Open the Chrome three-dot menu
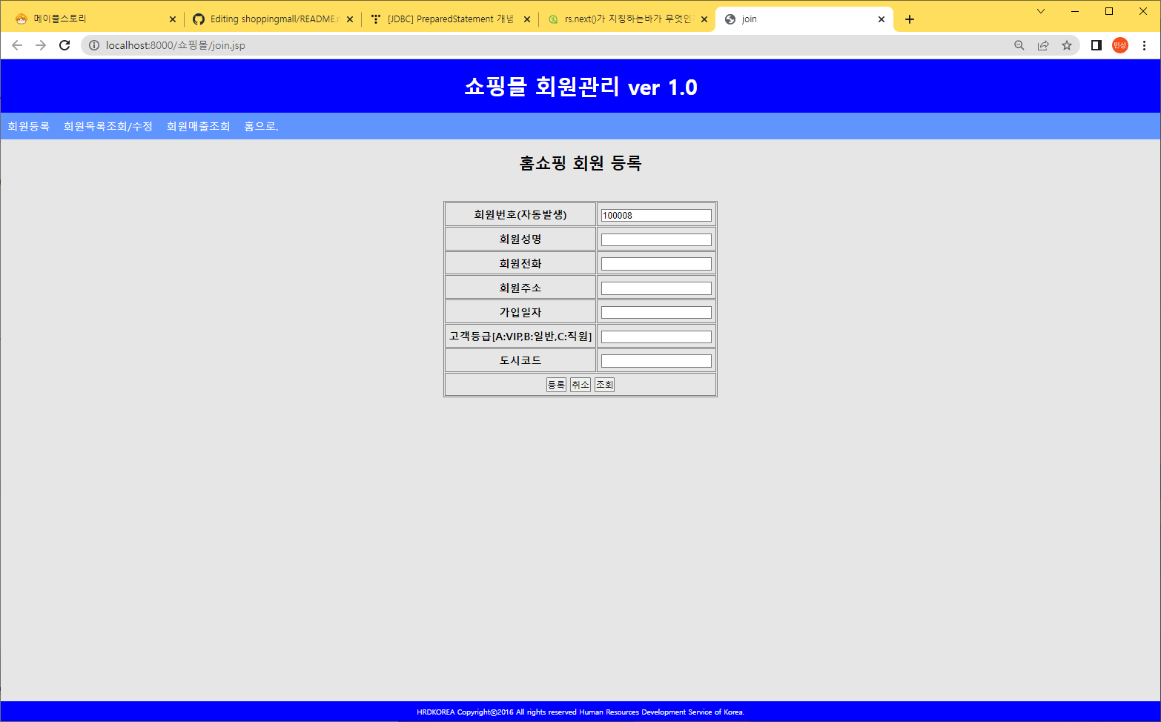The height and width of the screenshot is (722, 1161). (1144, 45)
